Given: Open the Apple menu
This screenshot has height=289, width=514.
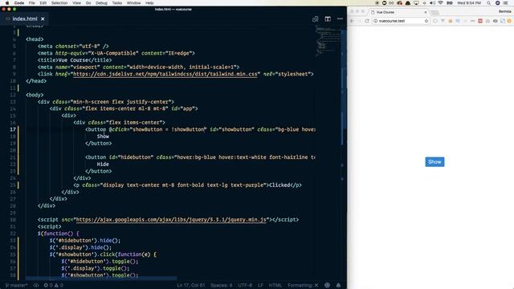Looking at the screenshot, I should [7, 3].
